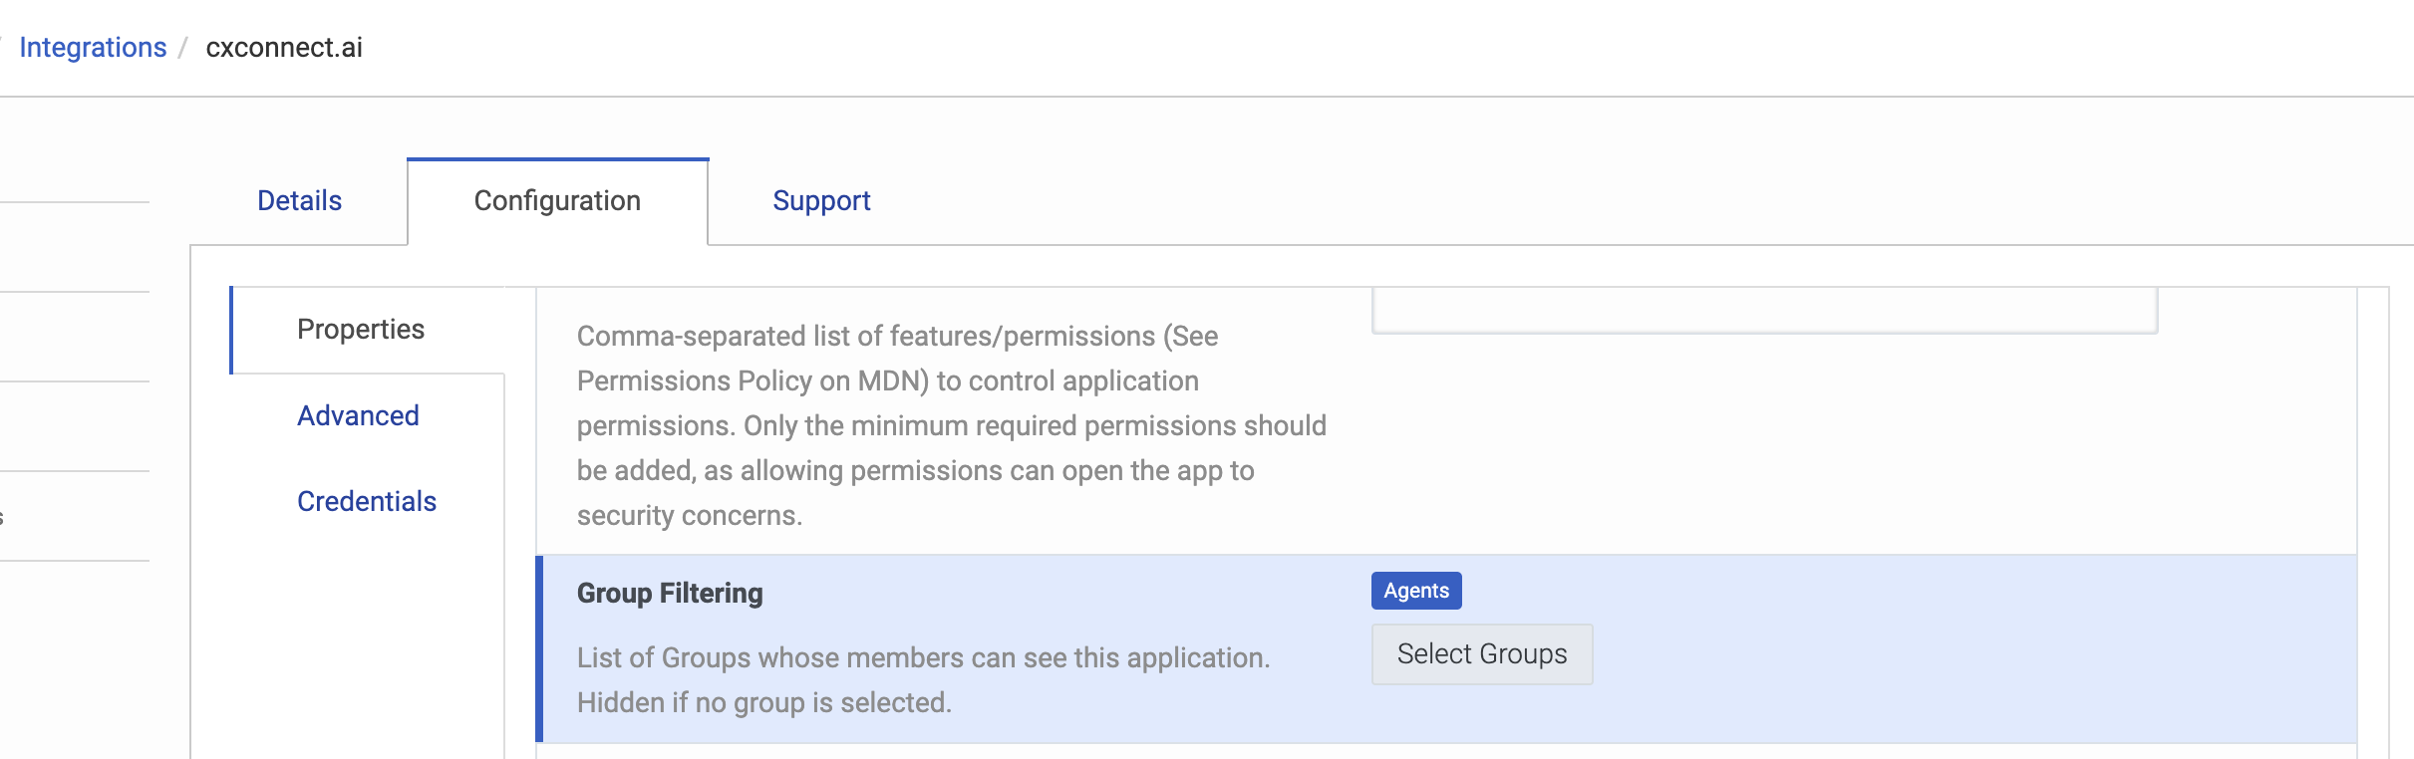Screen dimensions: 2414x759
Task: Select the Properties section
Action: [x=361, y=330]
